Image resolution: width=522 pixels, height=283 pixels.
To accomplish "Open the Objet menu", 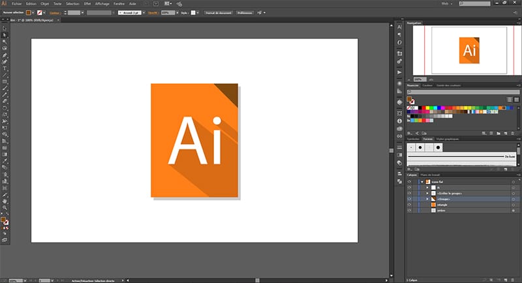I will (44, 4).
